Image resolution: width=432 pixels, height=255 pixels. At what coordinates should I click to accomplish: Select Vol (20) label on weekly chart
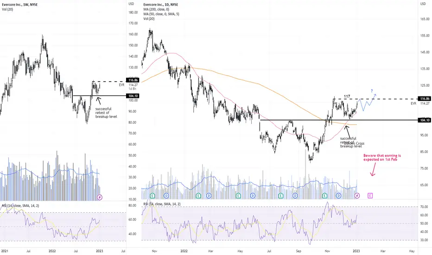point(7,9)
